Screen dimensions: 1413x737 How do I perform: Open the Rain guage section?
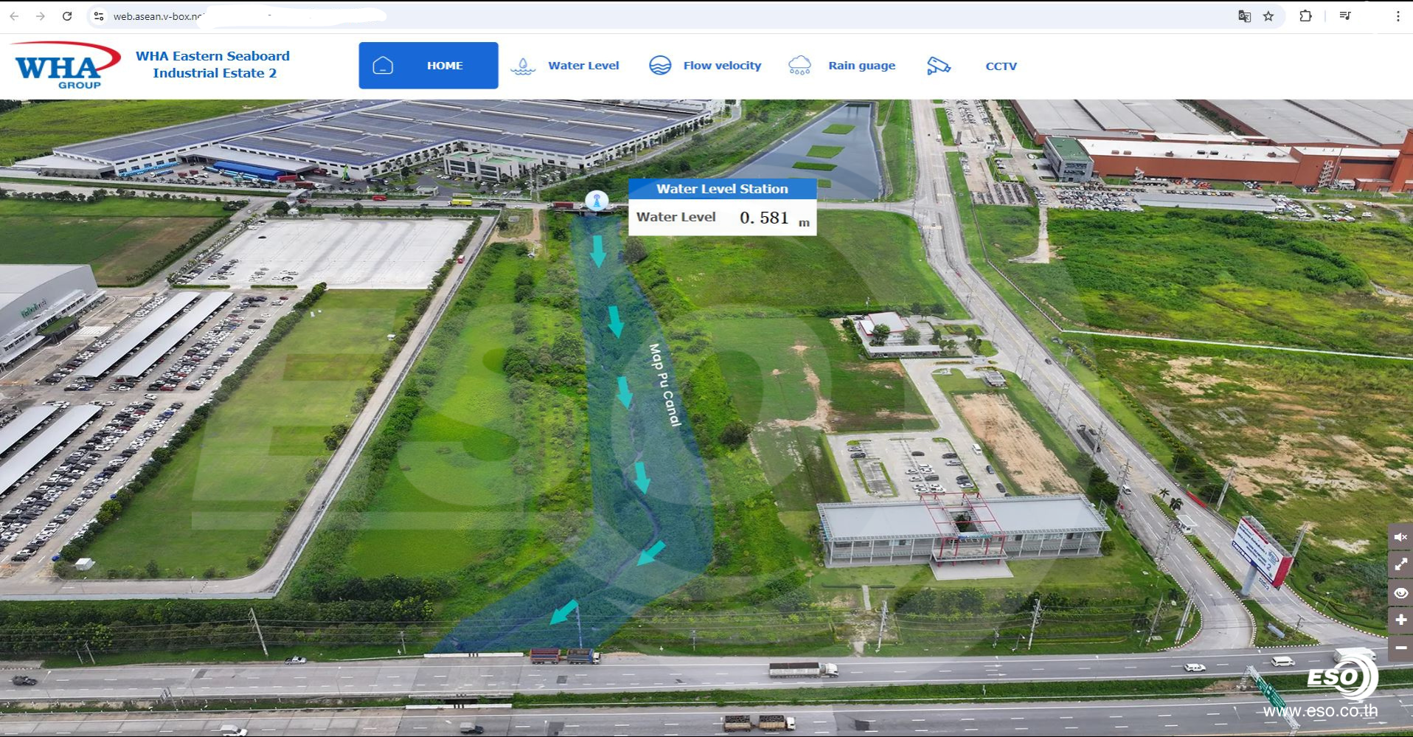point(861,66)
